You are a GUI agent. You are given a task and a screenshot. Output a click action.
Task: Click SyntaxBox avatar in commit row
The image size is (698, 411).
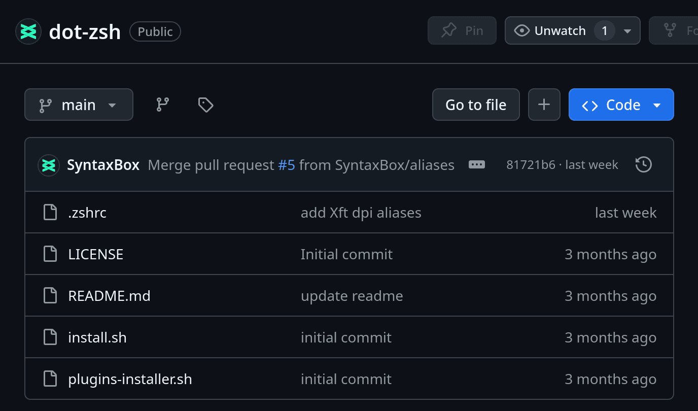point(49,165)
